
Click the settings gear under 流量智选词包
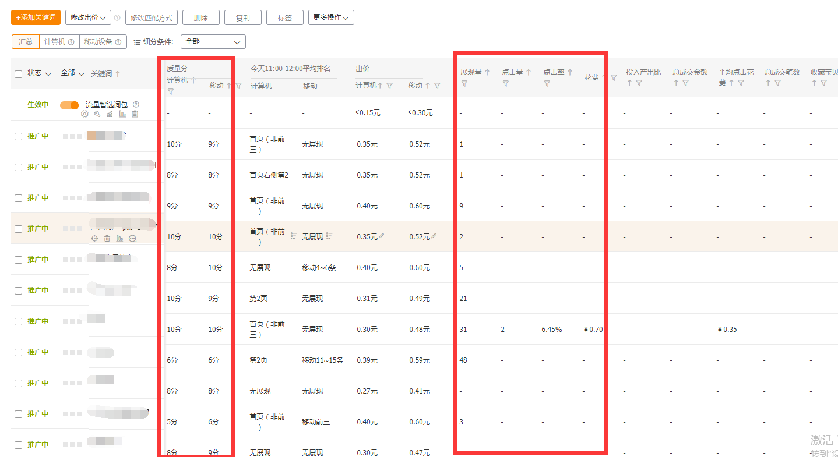pyautogui.click(x=84, y=114)
